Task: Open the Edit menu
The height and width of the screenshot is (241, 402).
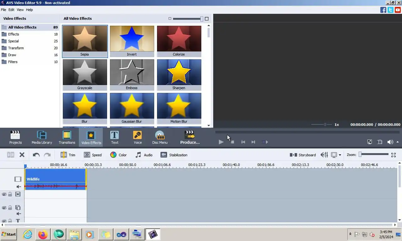Action: tap(11, 10)
